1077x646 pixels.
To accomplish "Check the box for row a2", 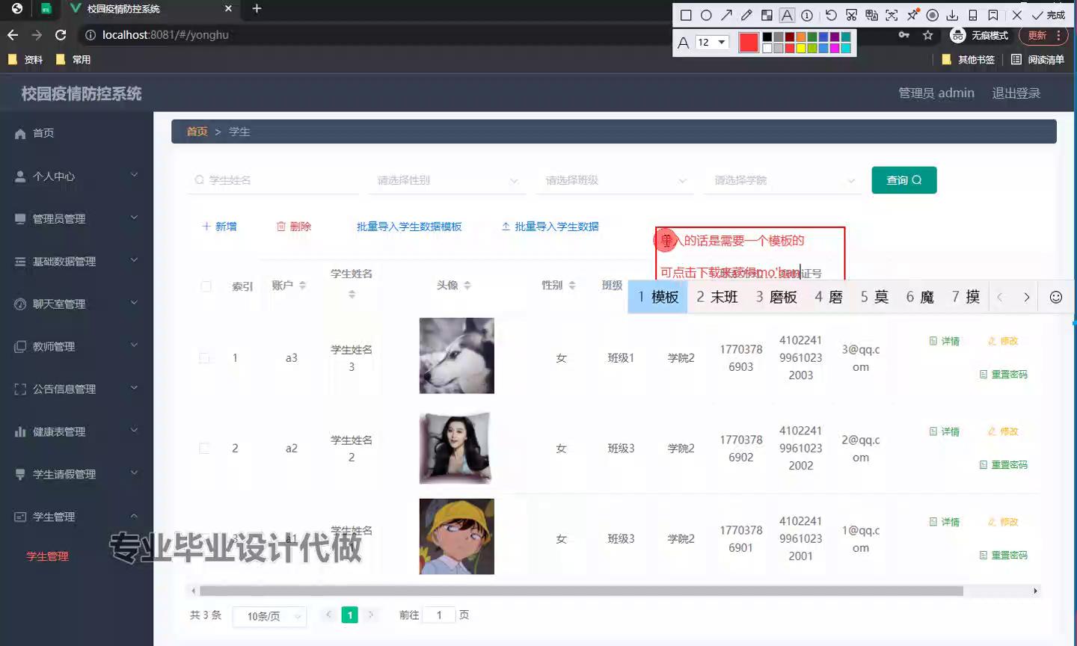I will 204,449.
